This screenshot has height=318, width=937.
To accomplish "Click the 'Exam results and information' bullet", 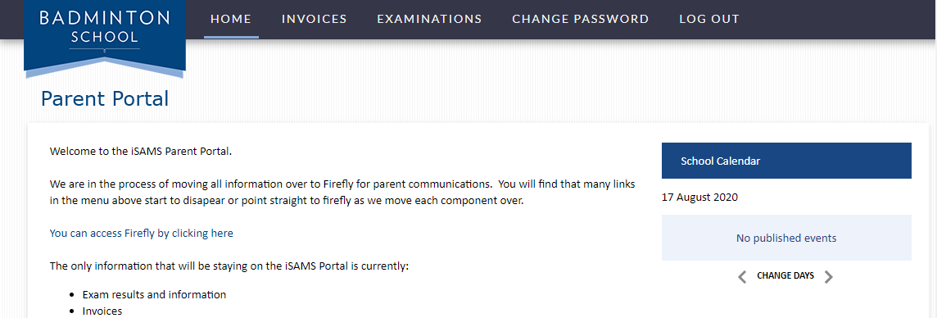I will [x=154, y=295].
